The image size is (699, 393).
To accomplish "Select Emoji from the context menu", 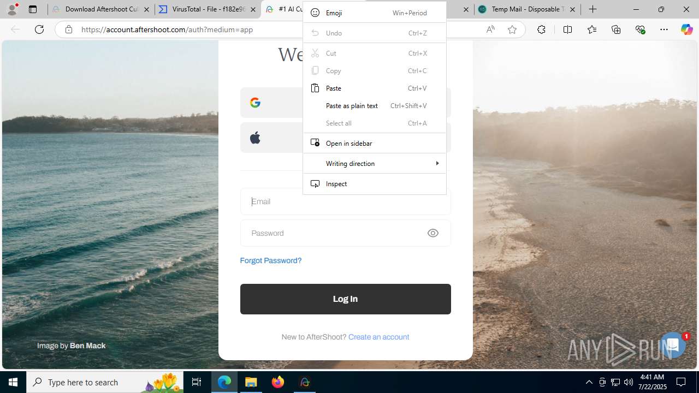I will coord(375,13).
